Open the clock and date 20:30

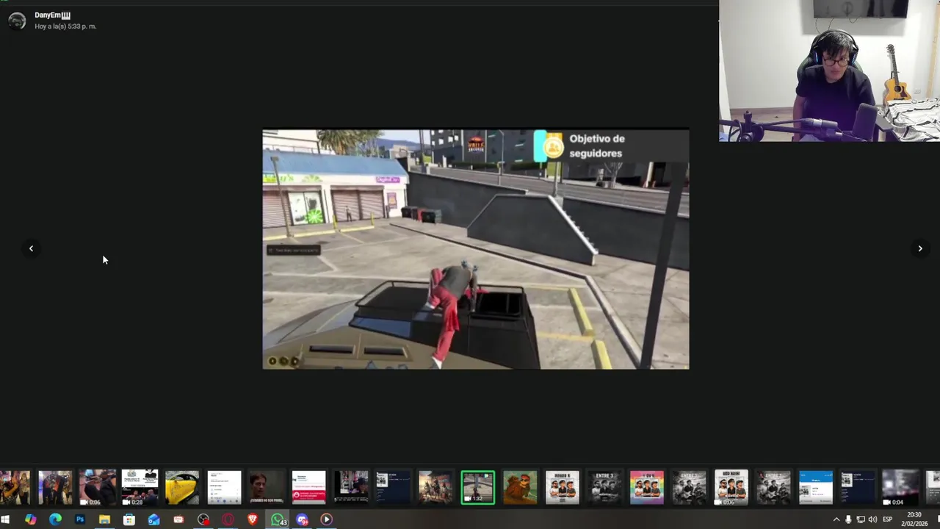(x=914, y=519)
